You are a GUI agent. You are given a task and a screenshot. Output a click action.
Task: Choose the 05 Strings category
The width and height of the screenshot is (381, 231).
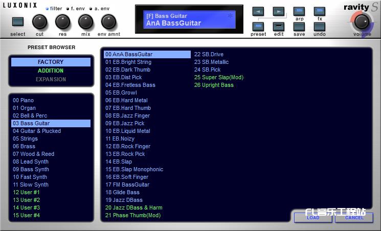(51, 138)
